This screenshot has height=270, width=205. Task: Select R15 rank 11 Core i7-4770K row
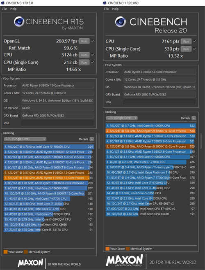tap(48, 198)
